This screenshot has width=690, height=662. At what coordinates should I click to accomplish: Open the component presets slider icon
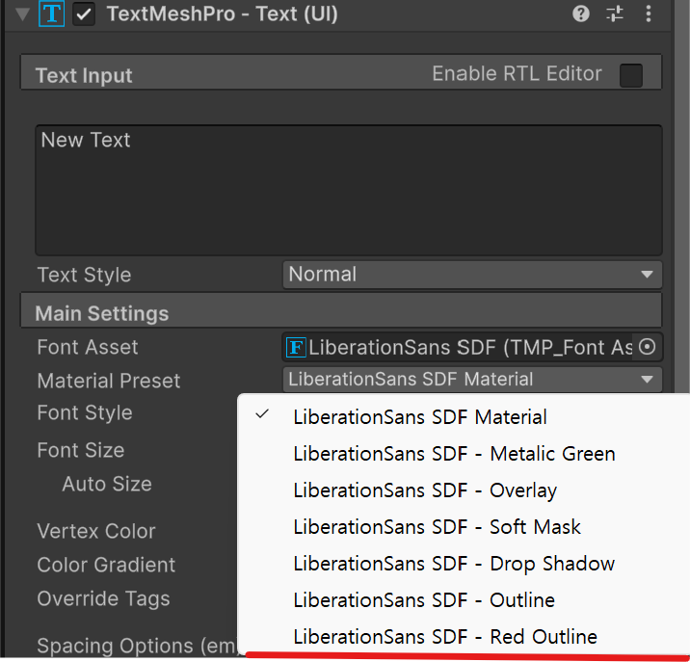(615, 13)
